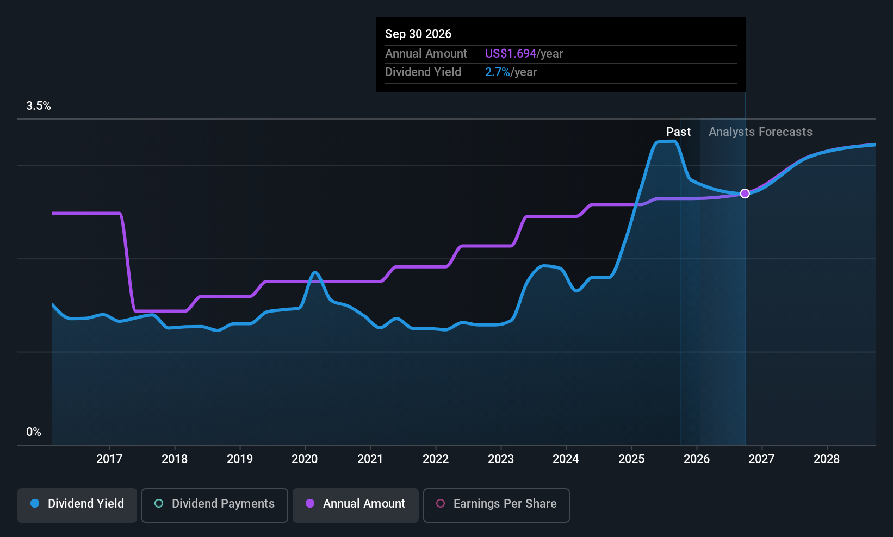Select the purple data point at Sep 2026
Screen dimensions: 893x537
(745, 193)
